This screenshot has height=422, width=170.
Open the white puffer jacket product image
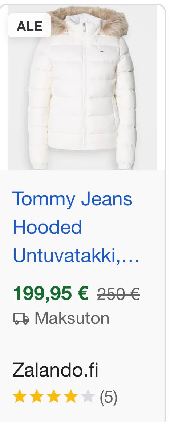(82, 88)
